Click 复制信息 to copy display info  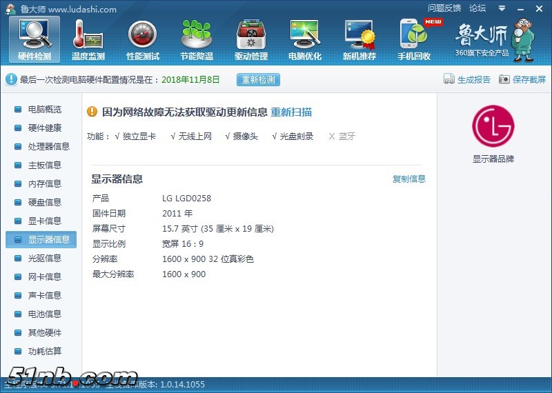[x=409, y=179]
